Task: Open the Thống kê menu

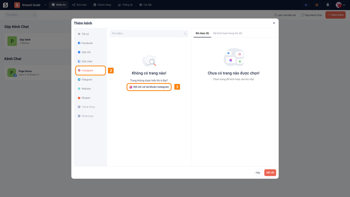Action: (125, 5)
